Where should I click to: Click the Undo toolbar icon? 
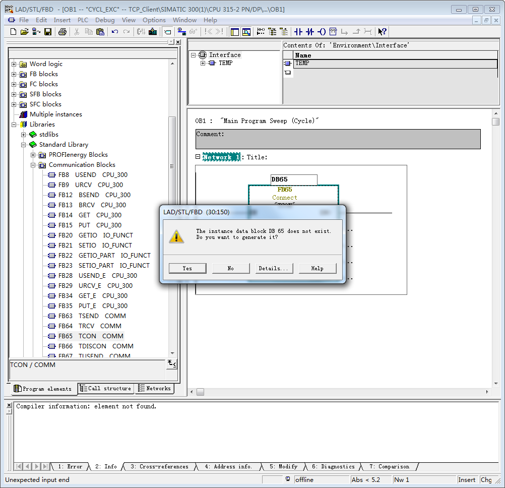click(115, 32)
